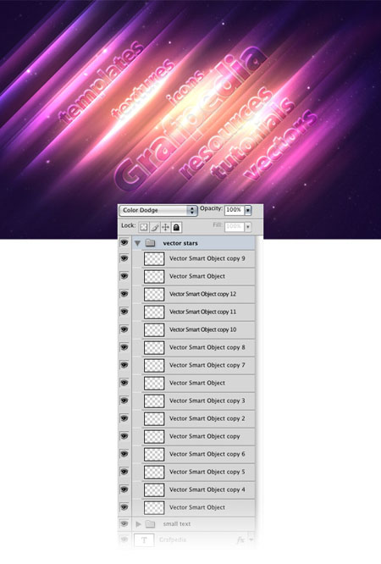
Task: Click thumbnail of Vector Smart Object copy 2
Action: point(154,418)
